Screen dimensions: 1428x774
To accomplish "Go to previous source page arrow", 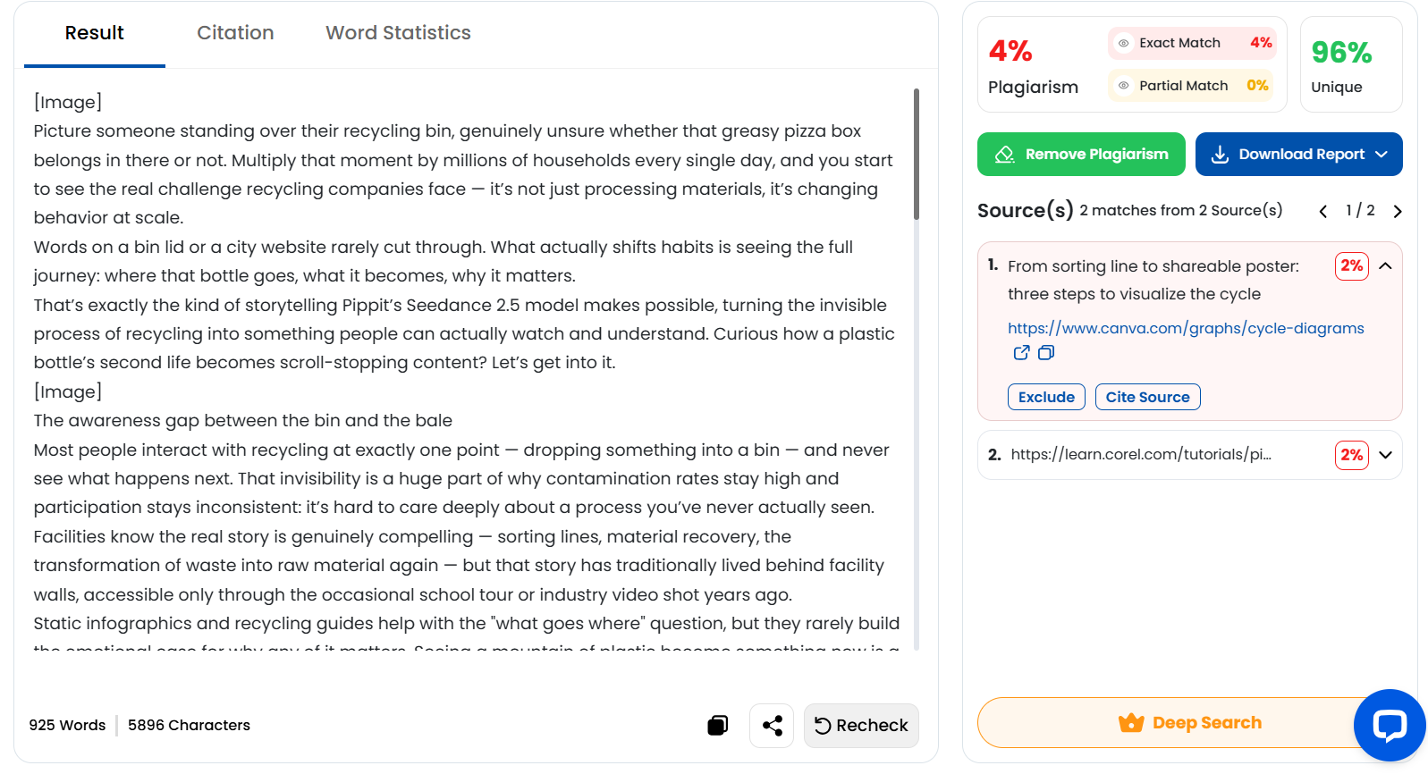I will 1323,212.
